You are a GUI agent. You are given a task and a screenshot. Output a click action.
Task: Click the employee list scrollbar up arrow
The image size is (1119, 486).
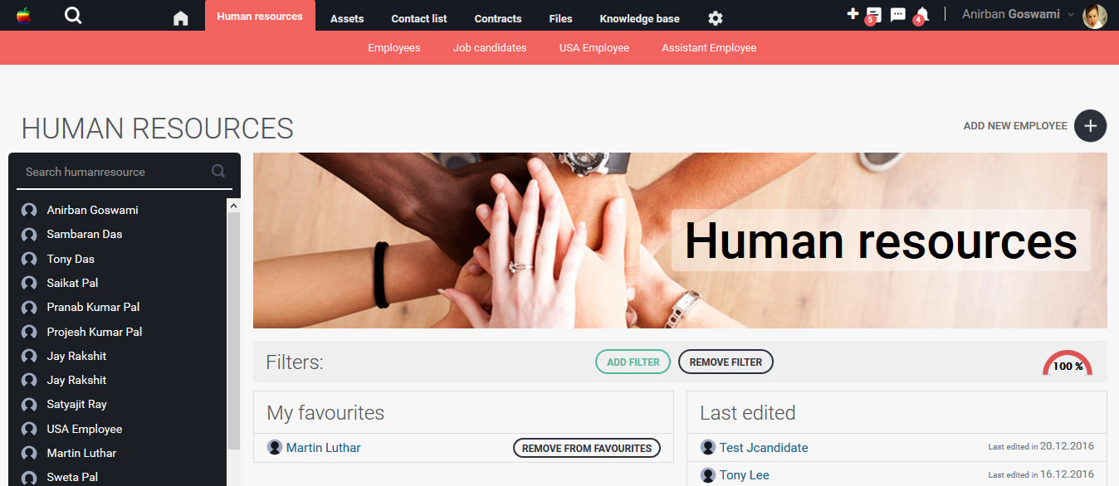tap(233, 205)
